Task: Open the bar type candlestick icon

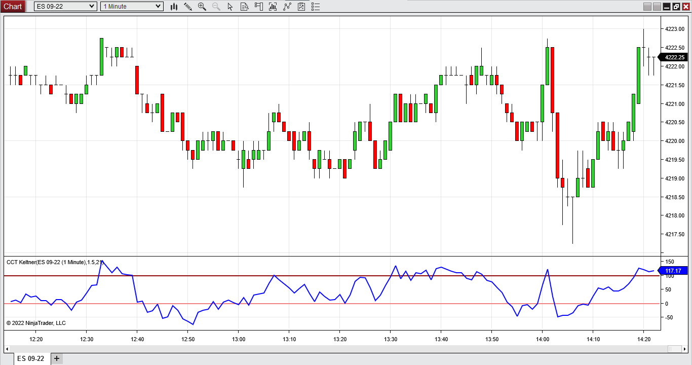Action: [174, 7]
